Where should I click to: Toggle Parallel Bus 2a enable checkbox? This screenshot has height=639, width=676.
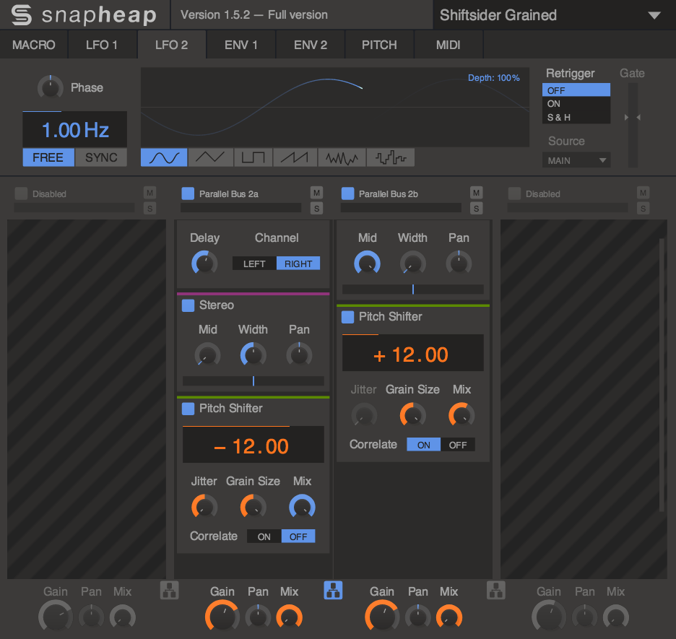click(188, 194)
